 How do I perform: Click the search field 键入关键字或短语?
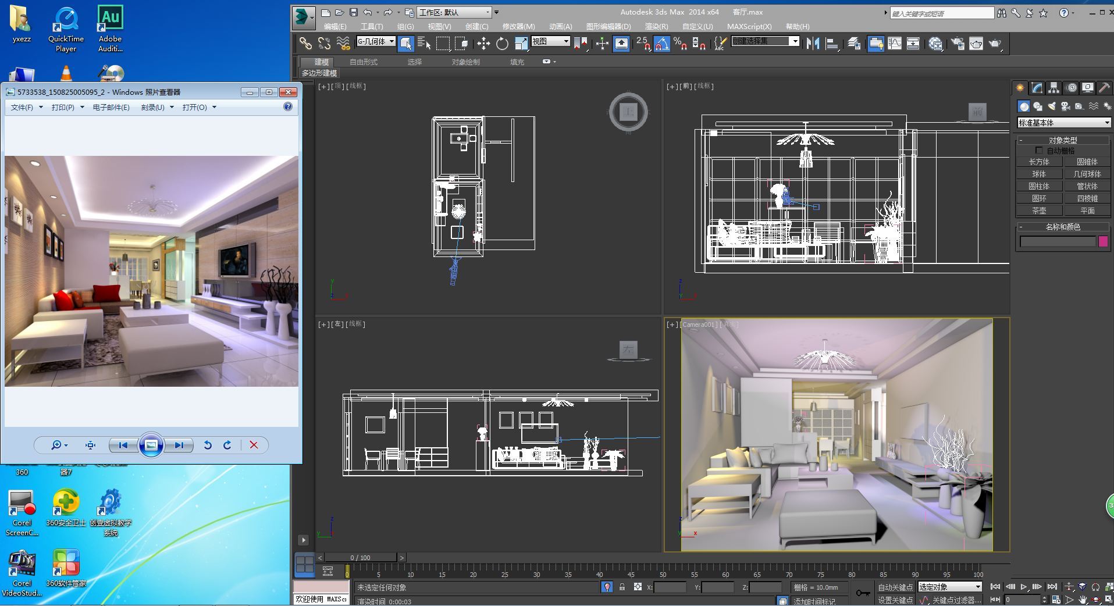coord(942,13)
